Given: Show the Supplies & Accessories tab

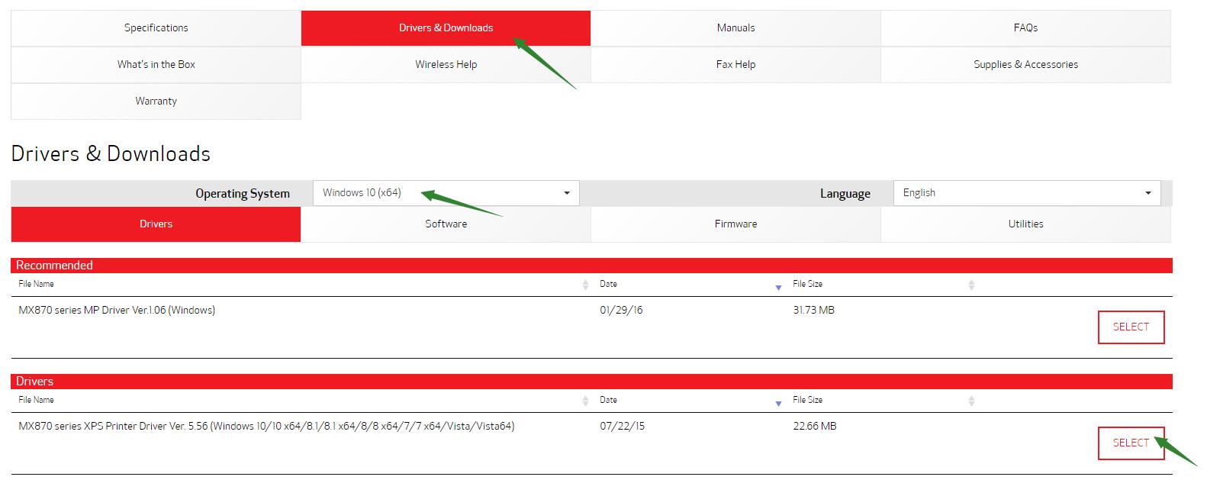Looking at the screenshot, I should click(x=1025, y=65).
